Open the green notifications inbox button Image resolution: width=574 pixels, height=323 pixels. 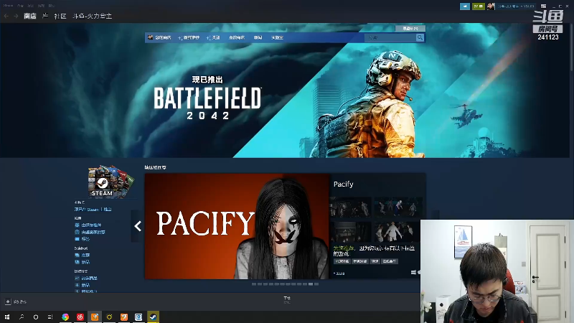click(478, 6)
